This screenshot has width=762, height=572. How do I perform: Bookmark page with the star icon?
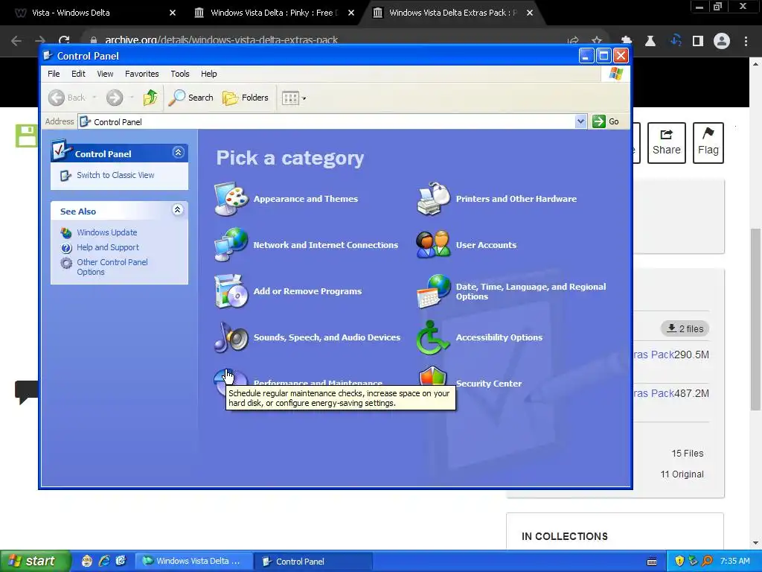pyautogui.click(x=597, y=40)
